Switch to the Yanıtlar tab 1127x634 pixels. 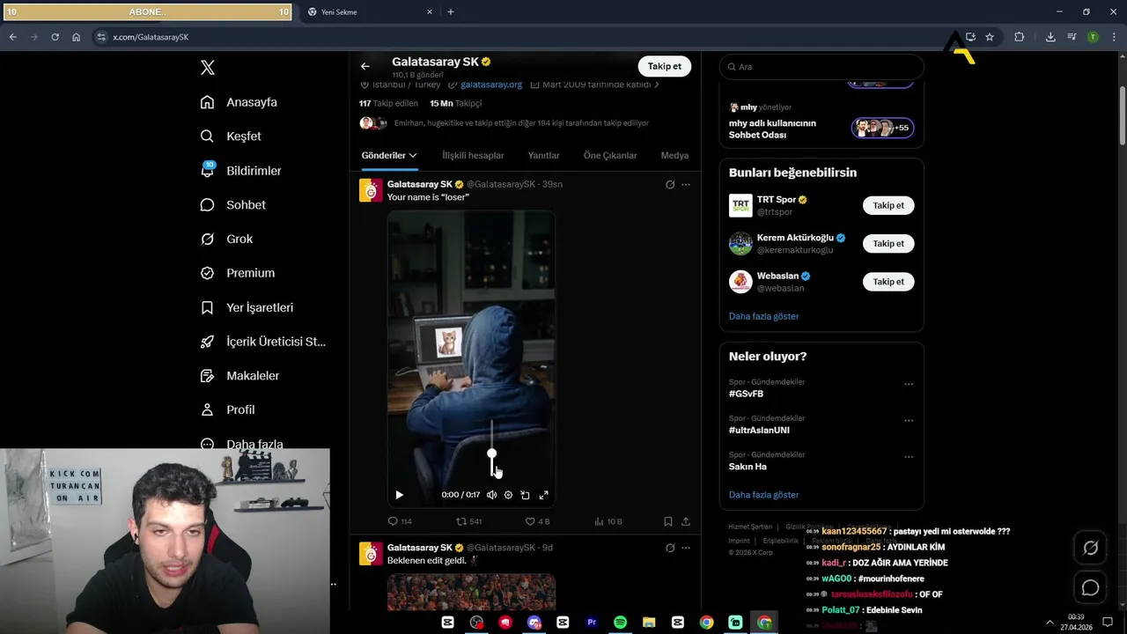(x=543, y=155)
